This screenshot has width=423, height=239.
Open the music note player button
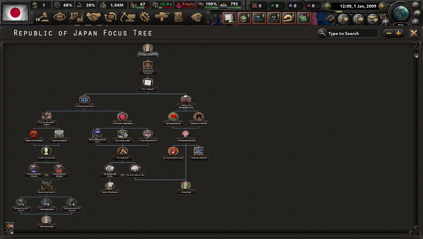coord(332,19)
